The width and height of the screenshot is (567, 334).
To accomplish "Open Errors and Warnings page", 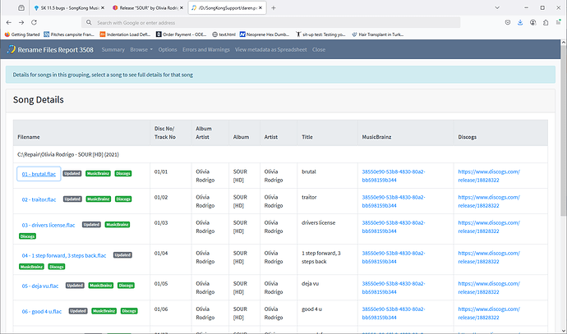I will (x=205, y=49).
